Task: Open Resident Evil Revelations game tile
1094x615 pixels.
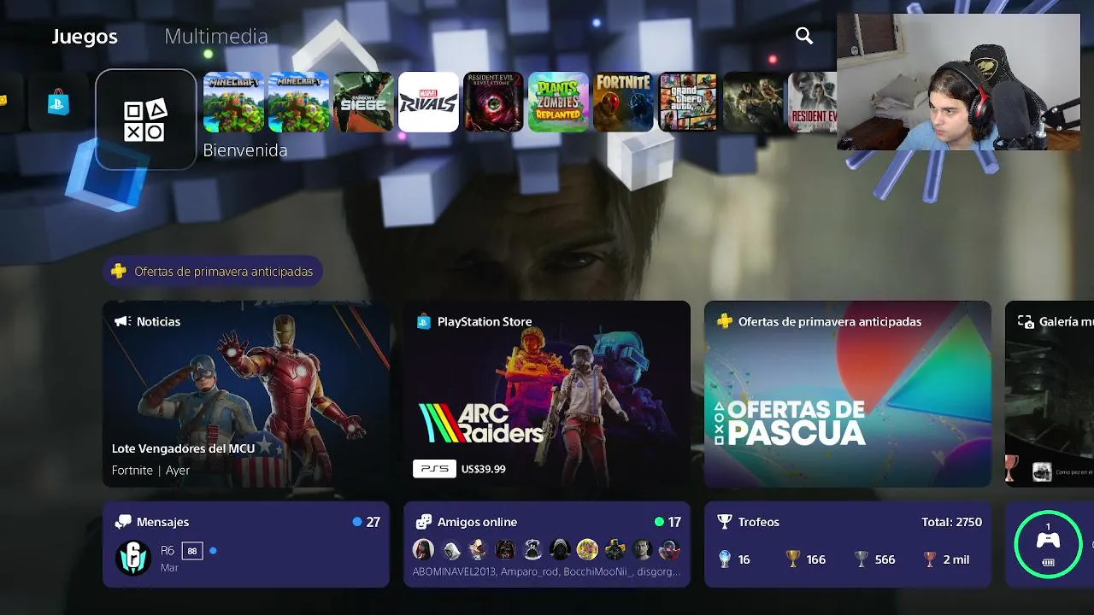Action: point(494,102)
